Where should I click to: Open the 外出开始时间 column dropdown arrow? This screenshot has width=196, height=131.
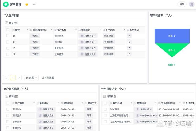click(x=180, y=103)
